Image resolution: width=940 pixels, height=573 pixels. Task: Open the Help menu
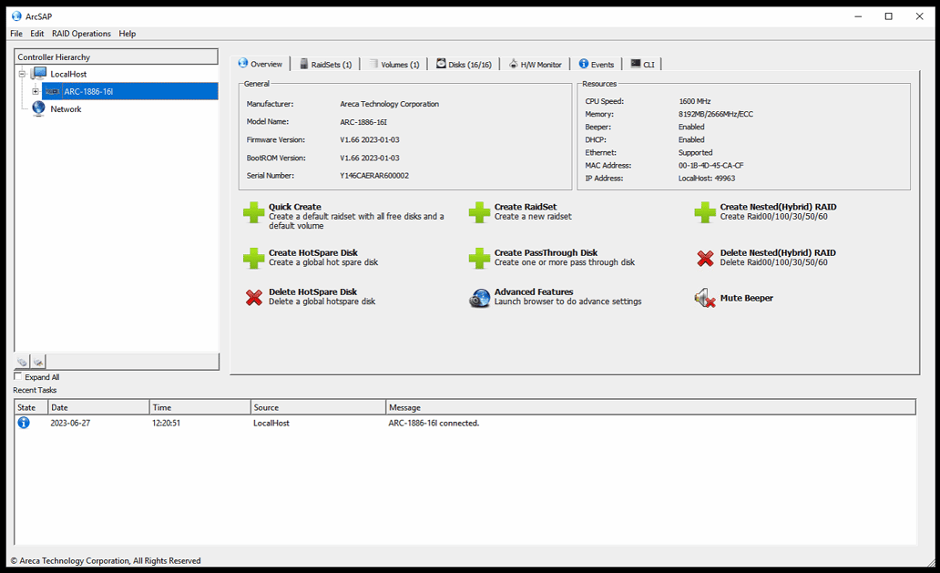coord(128,33)
